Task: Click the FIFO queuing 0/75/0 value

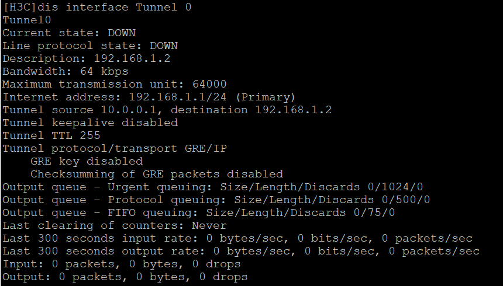Action: 374,212
